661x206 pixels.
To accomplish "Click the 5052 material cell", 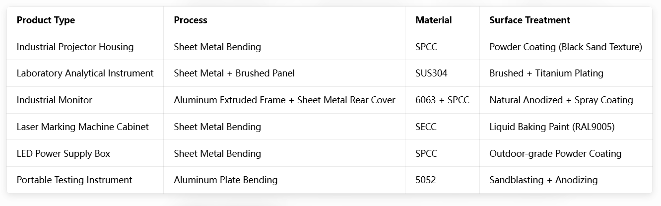I will click(x=425, y=180).
